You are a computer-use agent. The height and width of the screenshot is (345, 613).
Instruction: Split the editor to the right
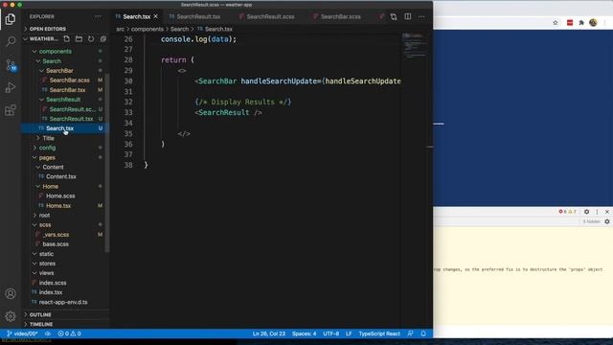[408, 16]
